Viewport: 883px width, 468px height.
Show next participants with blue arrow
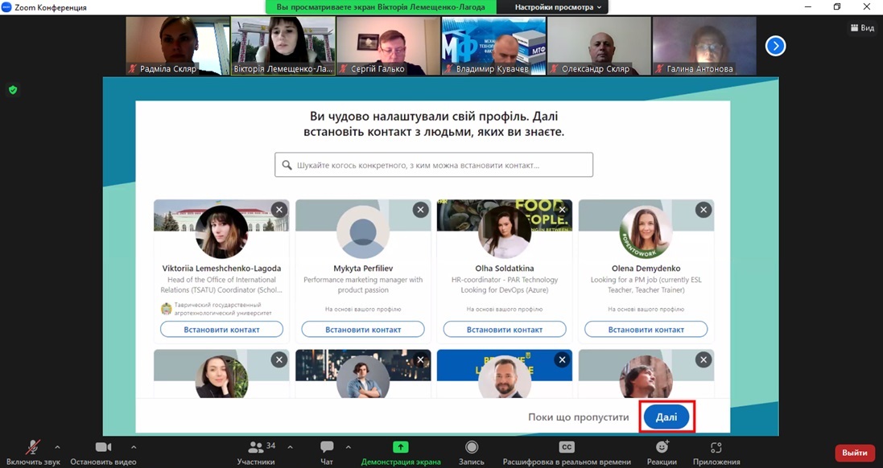(x=775, y=46)
